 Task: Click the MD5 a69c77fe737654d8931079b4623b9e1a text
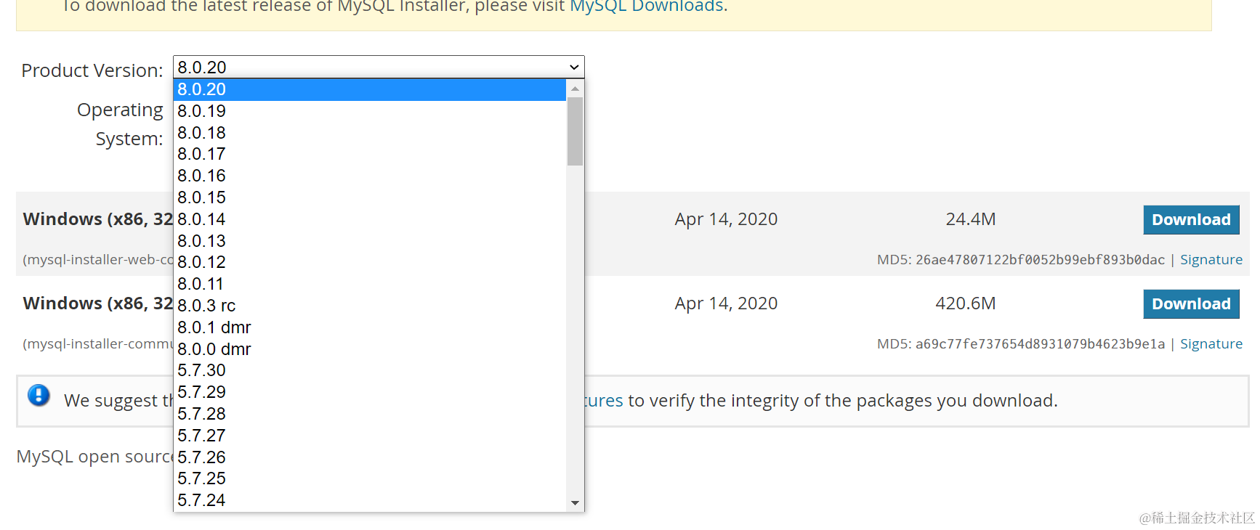(1020, 343)
